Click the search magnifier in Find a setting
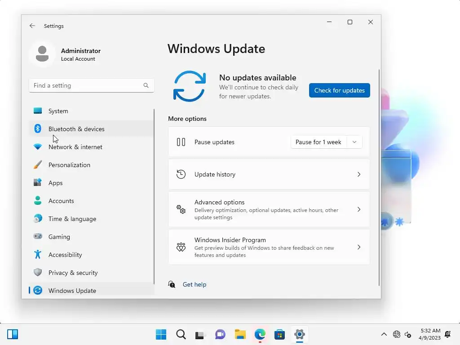Screen dimensions: 460x345 point(146,85)
